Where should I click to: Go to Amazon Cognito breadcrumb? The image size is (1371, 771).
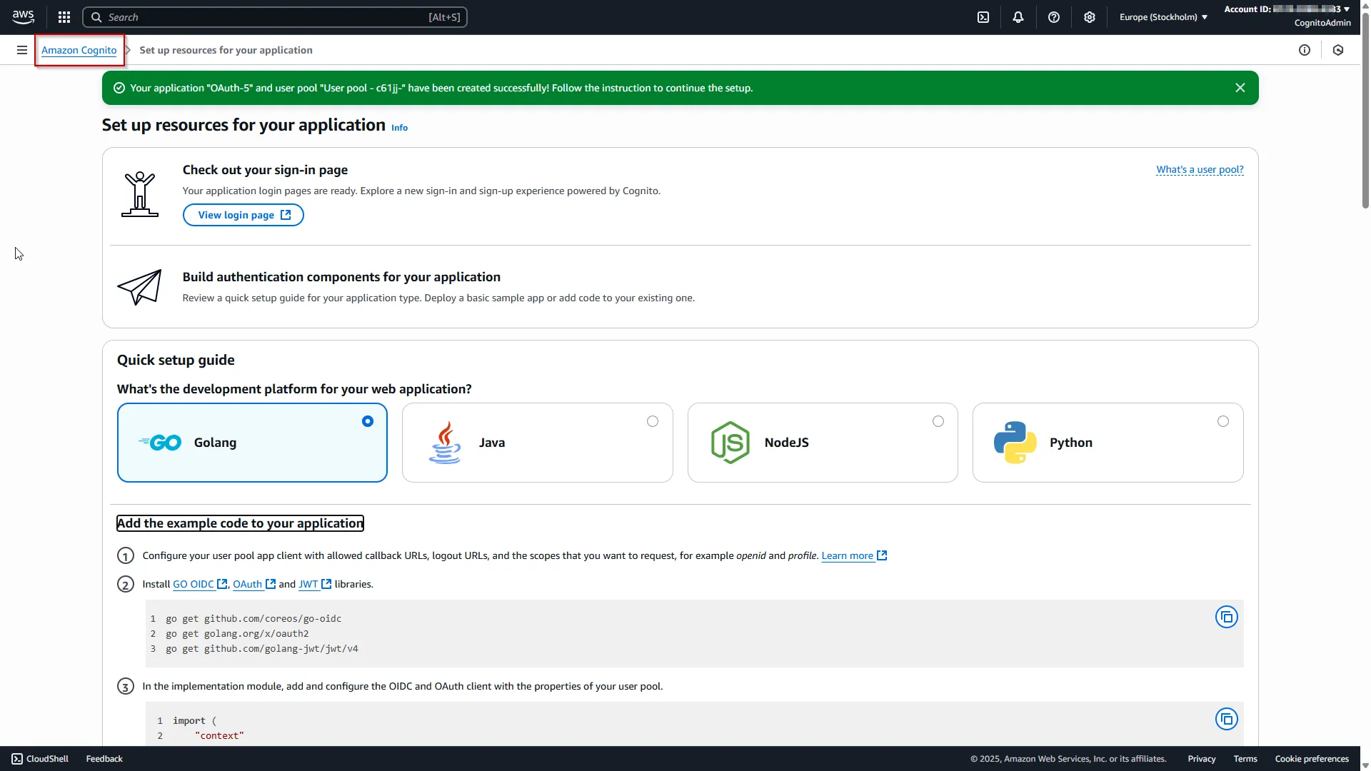pos(79,50)
